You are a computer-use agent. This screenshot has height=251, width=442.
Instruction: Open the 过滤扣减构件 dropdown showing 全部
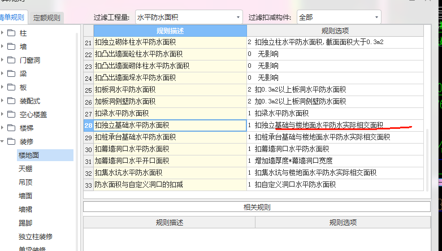point(339,17)
